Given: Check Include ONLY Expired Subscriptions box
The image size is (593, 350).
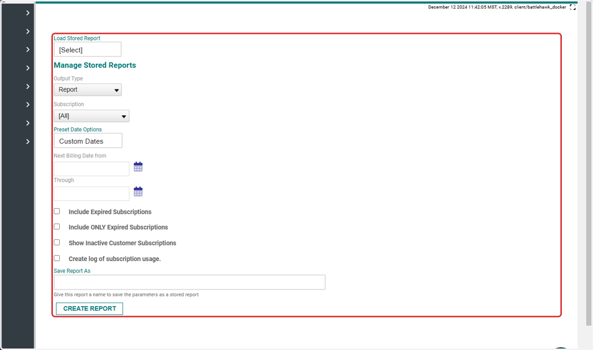Looking at the screenshot, I should point(57,227).
